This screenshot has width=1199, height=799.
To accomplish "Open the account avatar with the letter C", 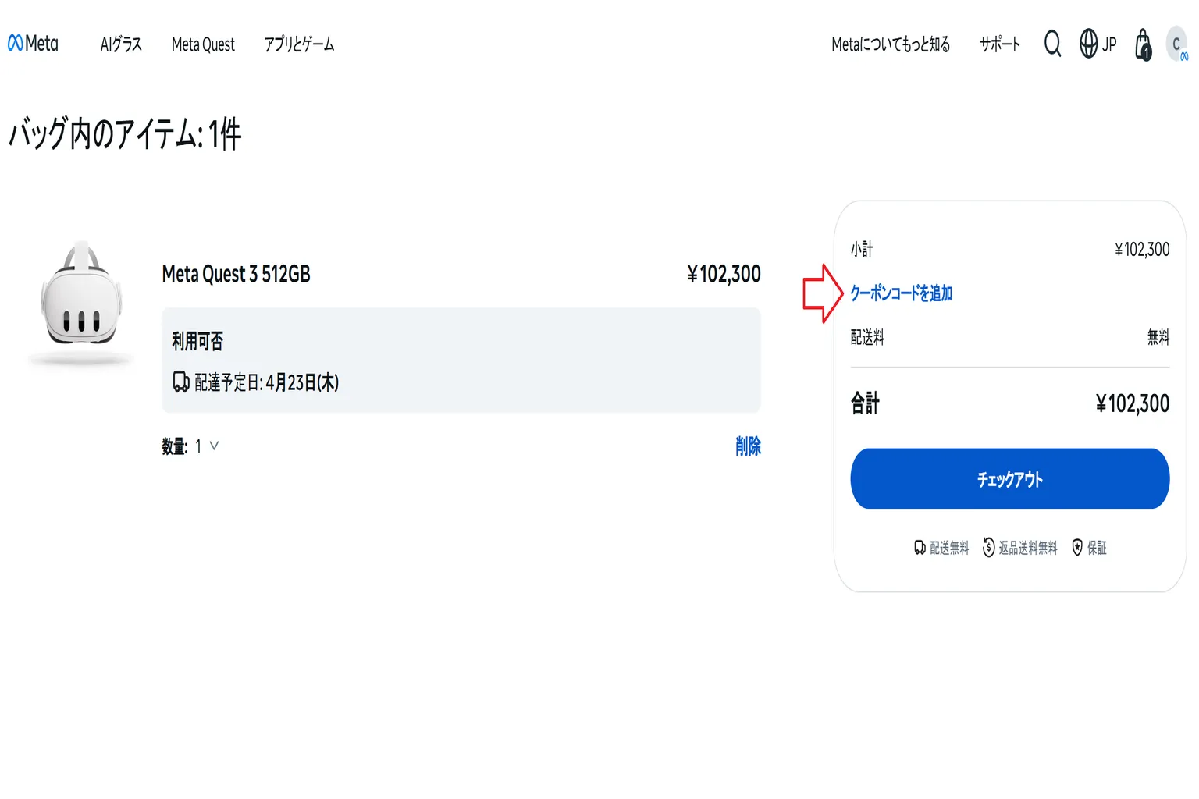I will point(1176,44).
